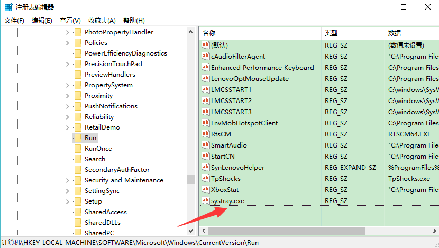Click the registry path in status bar
This screenshot has width=439, height=248.
click(130, 243)
